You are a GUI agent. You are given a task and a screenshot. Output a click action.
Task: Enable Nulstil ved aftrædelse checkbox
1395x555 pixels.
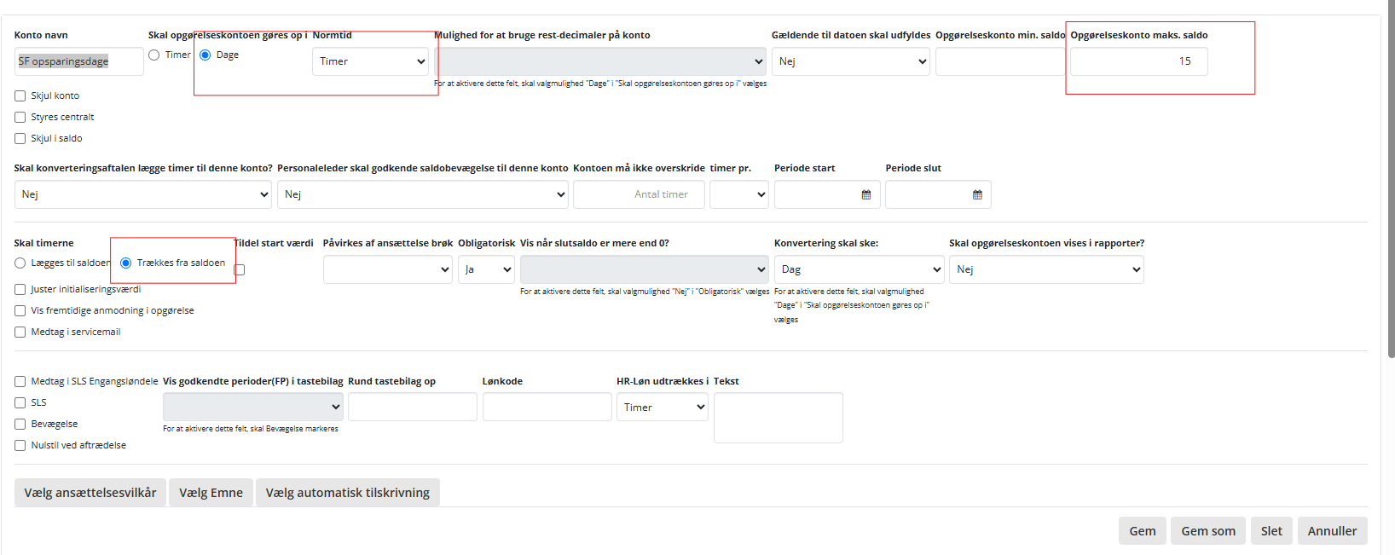(x=20, y=445)
